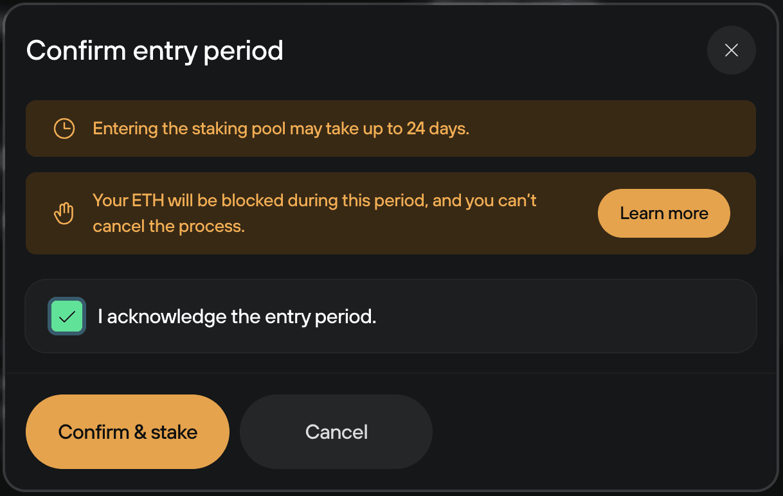The width and height of the screenshot is (783, 496).
Task: Click the ETH blocked warning message text
Action: coord(314,213)
